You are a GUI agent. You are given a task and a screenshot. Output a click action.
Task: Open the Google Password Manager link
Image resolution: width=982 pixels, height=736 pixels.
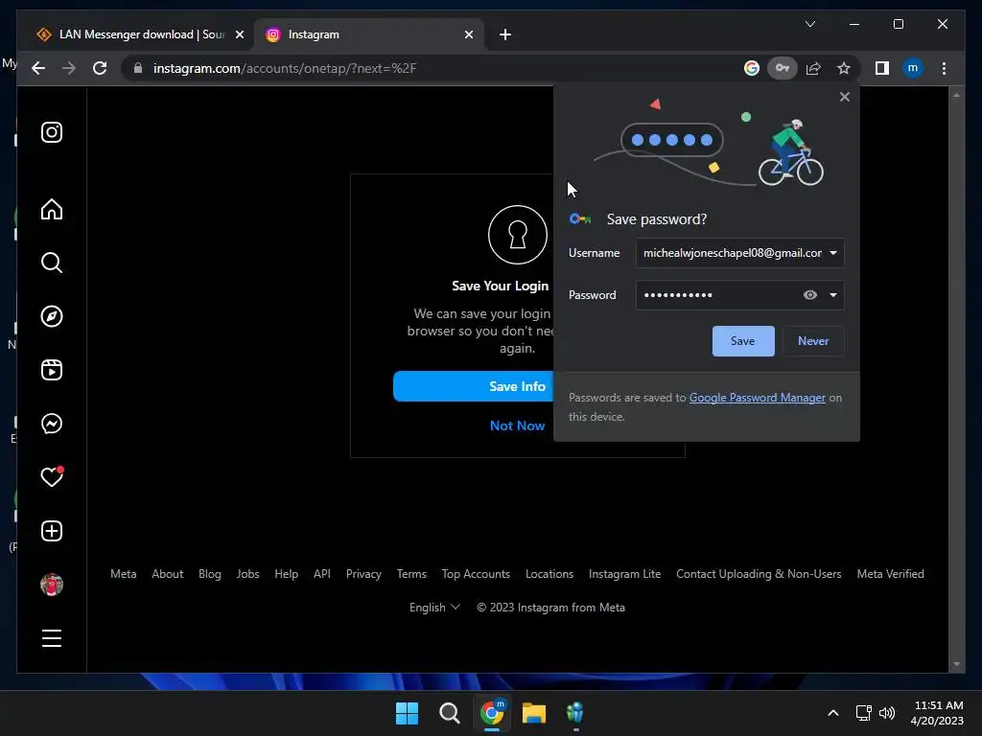pyautogui.click(x=758, y=398)
